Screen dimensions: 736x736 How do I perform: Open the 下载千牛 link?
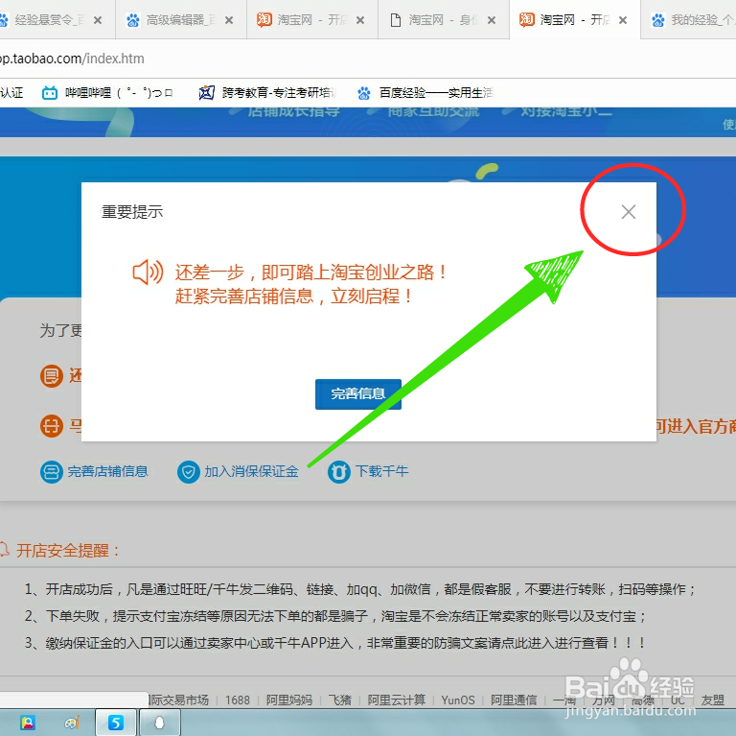pos(381,471)
